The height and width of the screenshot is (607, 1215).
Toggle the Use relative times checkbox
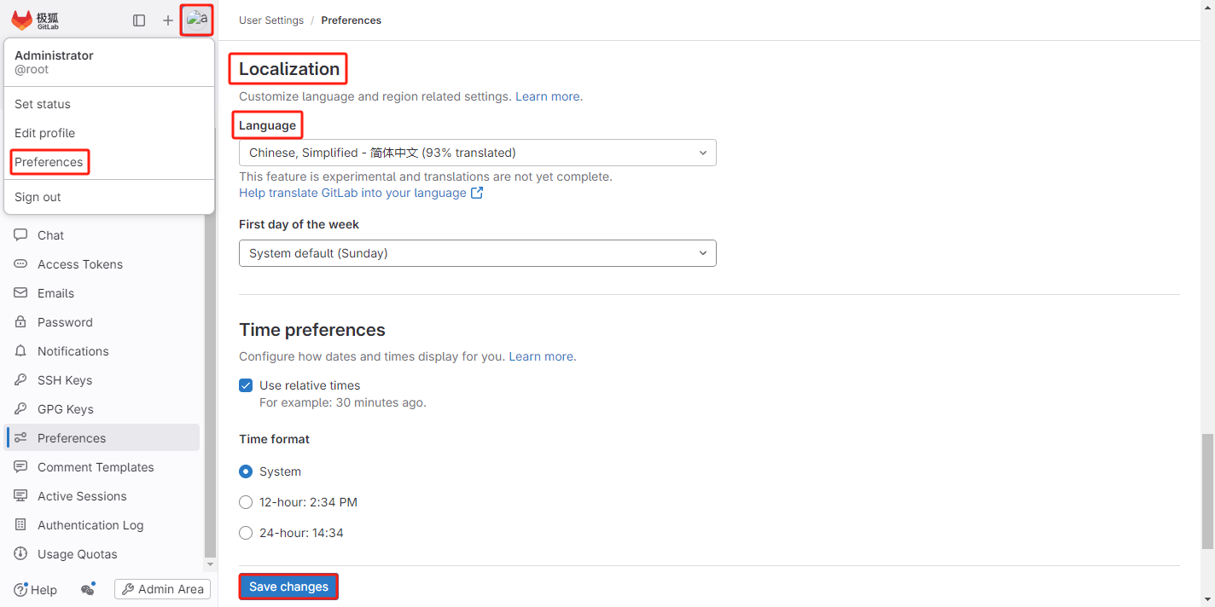click(246, 385)
